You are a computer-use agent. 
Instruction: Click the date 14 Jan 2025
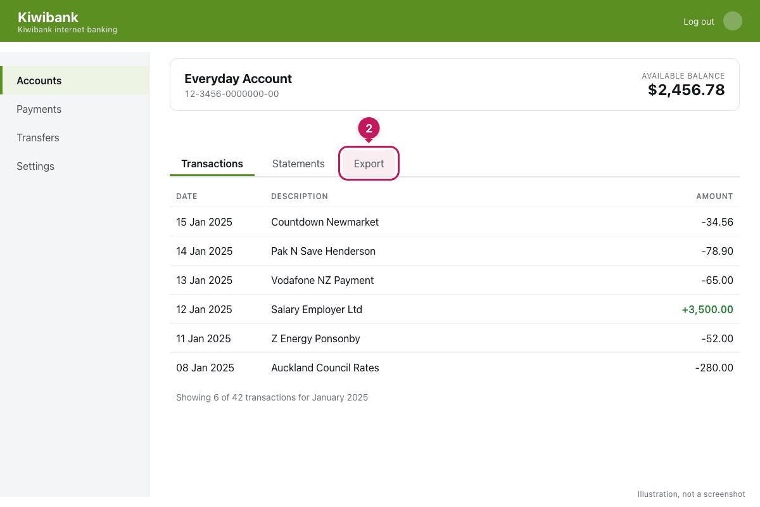204,251
